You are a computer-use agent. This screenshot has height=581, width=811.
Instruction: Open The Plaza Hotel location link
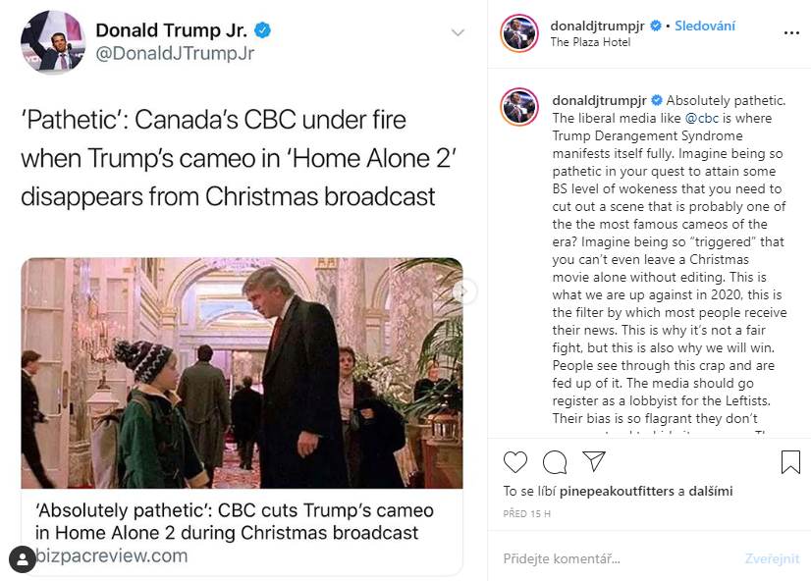(x=590, y=42)
